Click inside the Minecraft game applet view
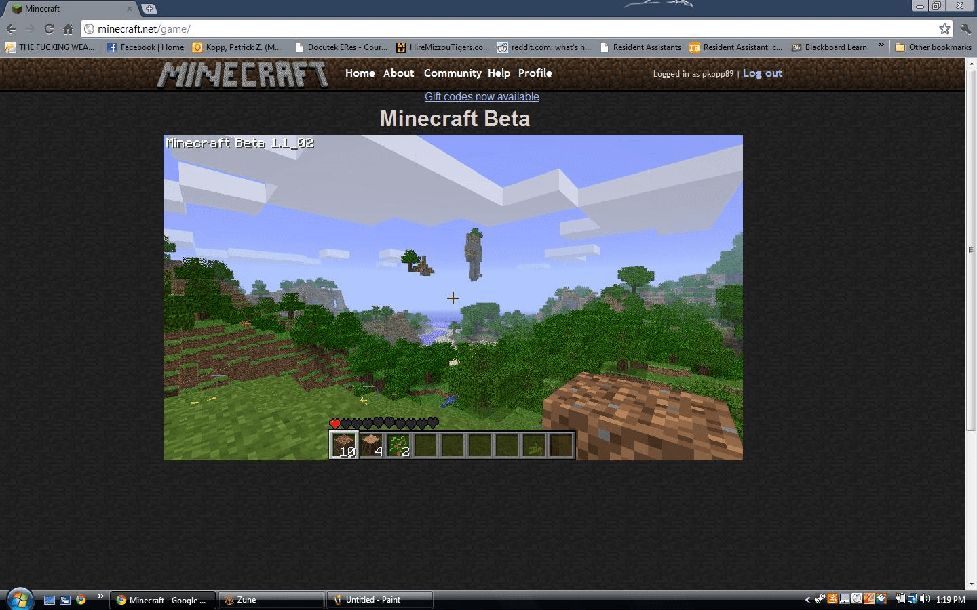977x610 pixels. [x=453, y=298]
